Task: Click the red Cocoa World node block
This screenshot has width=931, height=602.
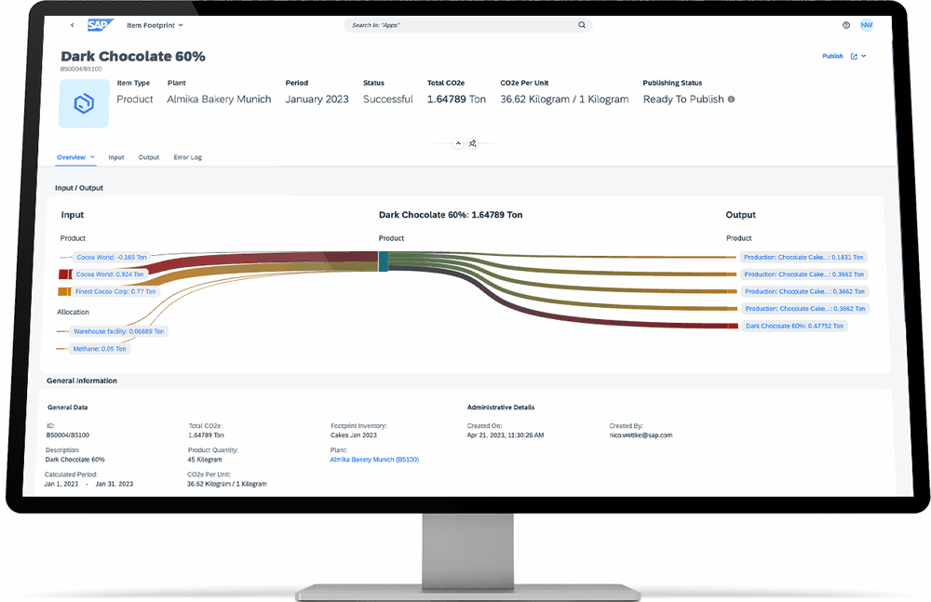Action: tap(65, 274)
